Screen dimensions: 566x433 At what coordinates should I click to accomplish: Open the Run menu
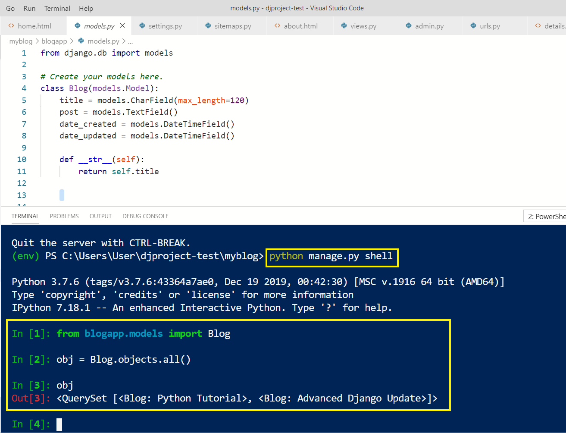[x=29, y=8]
